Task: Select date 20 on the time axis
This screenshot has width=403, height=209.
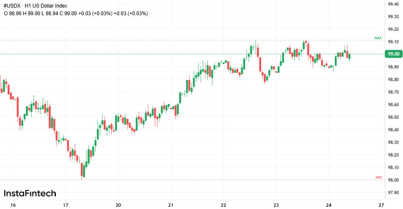Action: pyautogui.click(x=118, y=205)
